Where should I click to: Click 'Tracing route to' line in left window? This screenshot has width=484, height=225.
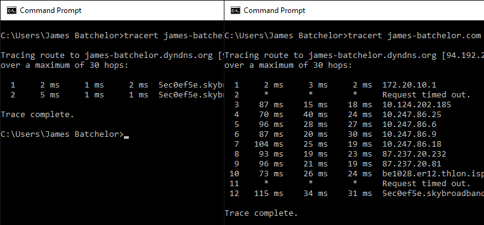tap(112, 55)
